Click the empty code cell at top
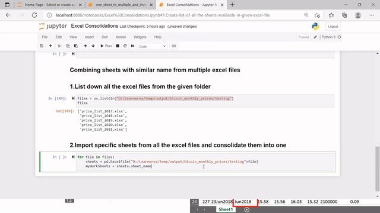This screenshot has width=380, height=213. coord(205,54)
